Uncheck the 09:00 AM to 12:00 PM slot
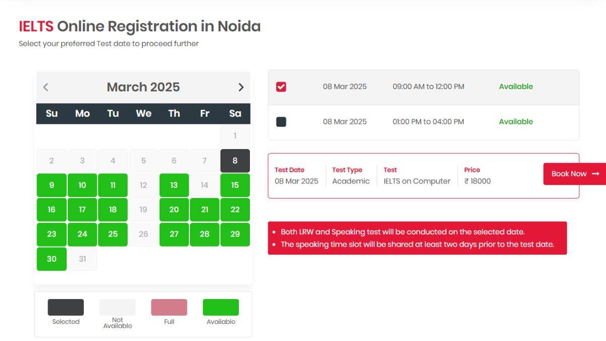The image size is (606, 341). point(281,86)
